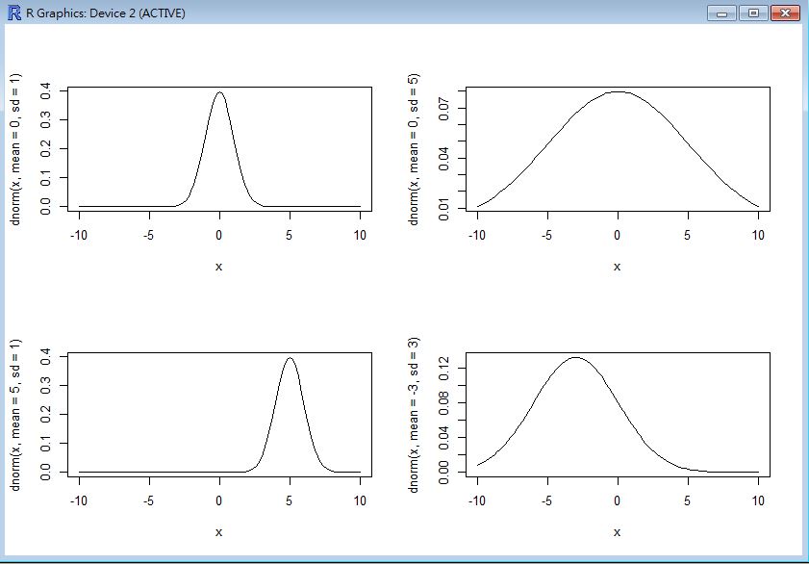Click the -10 tick label on the top-left plot
This screenshot has height=564, width=809.
(x=79, y=235)
